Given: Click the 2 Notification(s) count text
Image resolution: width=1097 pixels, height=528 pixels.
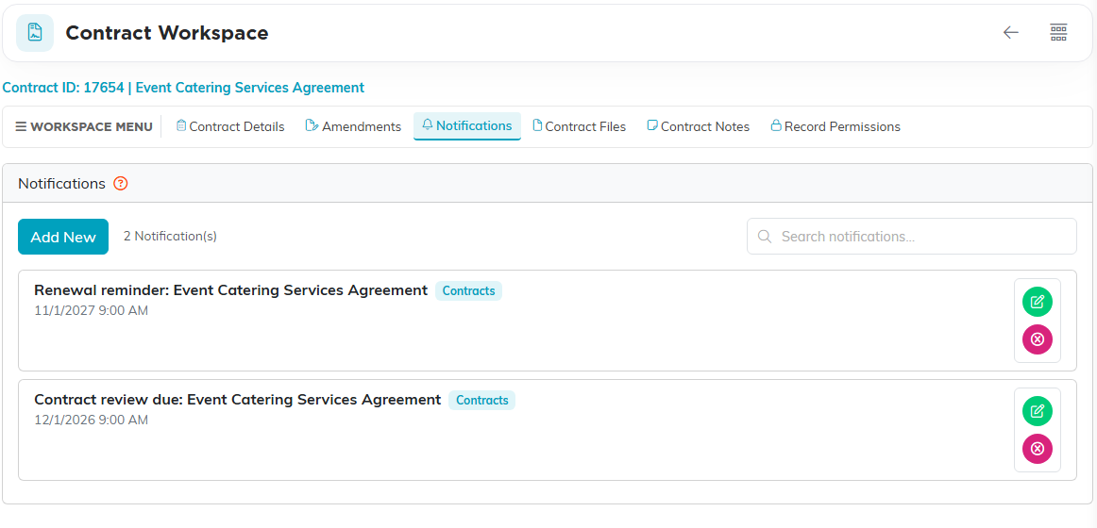Looking at the screenshot, I should 170,236.
